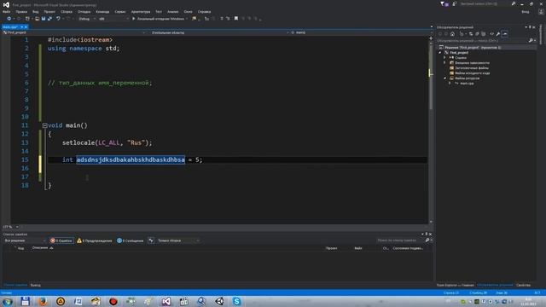Select the Заголовочные файлы folder
The width and height of the screenshot is (546, 307).
[x=471, y=68]
